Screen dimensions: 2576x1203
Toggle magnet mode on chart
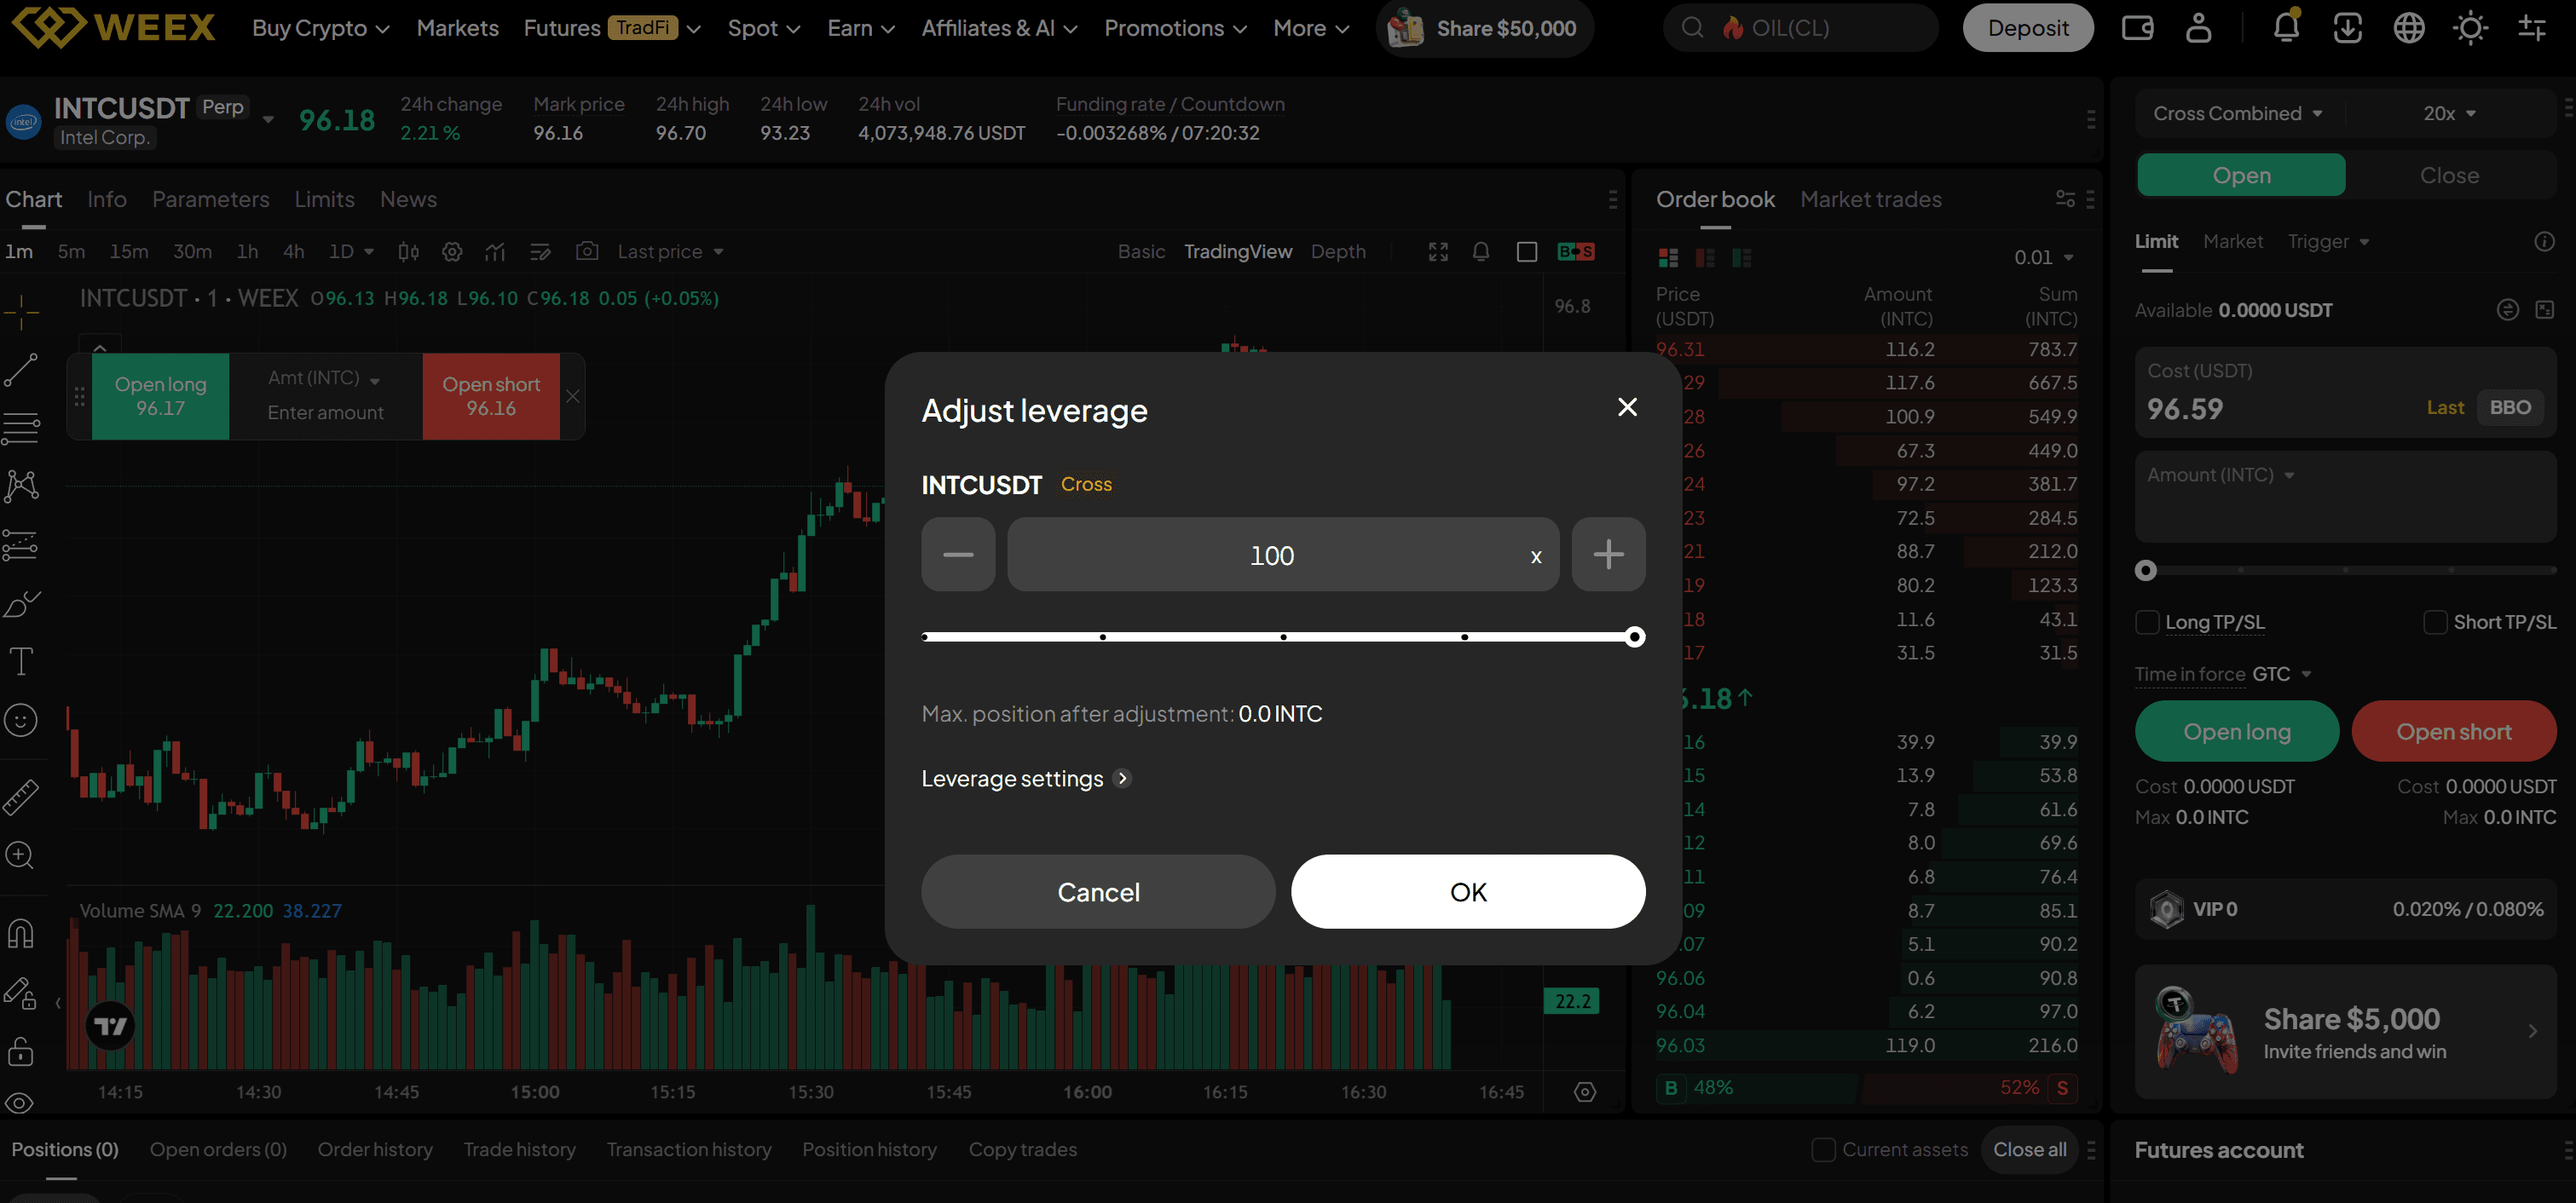click(21, 933)
